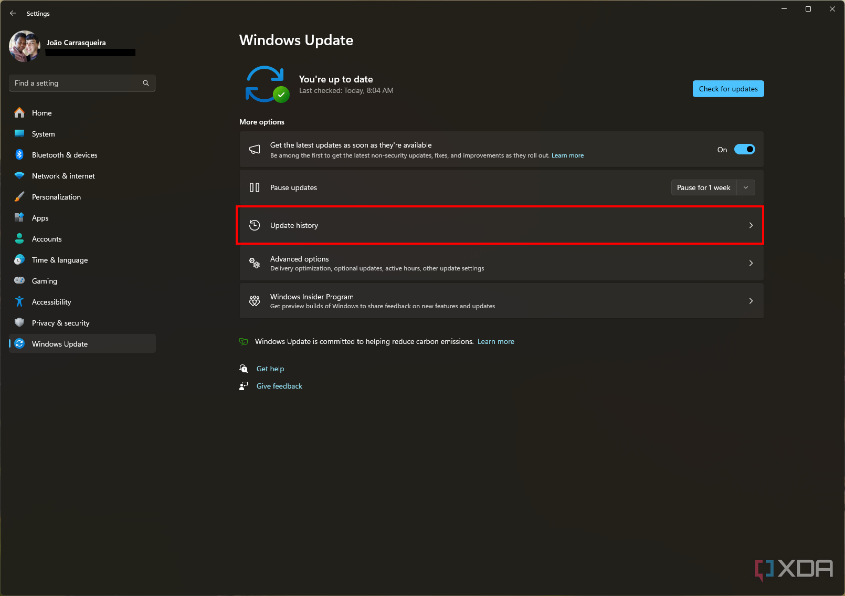Click the large update status sync icon
Screen dimensions: 845x596
[x=267, y=84]
